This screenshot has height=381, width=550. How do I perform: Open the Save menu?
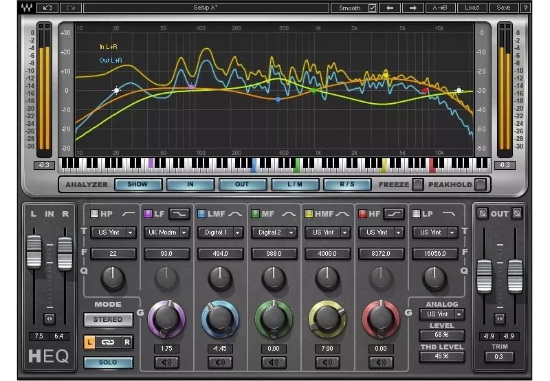[503, 8]
